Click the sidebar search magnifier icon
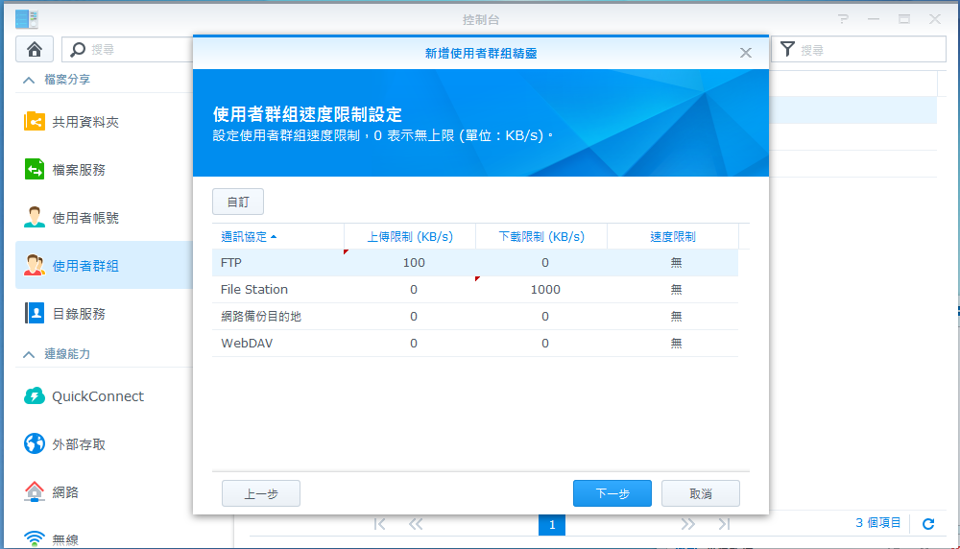This screenshot has height=549, width=960. point(78,50)
